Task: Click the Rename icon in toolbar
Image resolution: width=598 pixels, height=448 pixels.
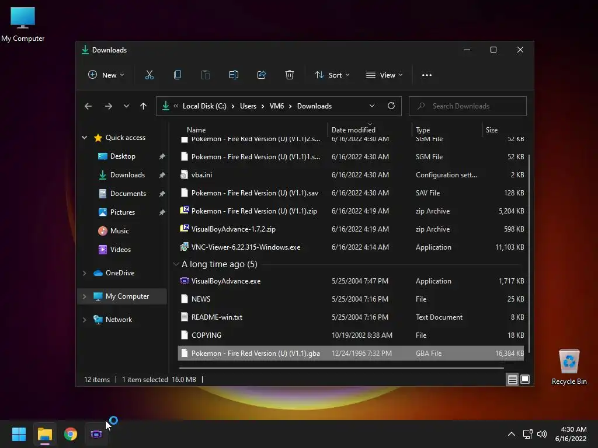Action: pyautogui.click(x=234, y=75)
